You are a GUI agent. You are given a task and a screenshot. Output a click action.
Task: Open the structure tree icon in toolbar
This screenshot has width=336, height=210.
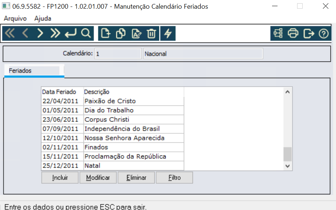(278, 33)
